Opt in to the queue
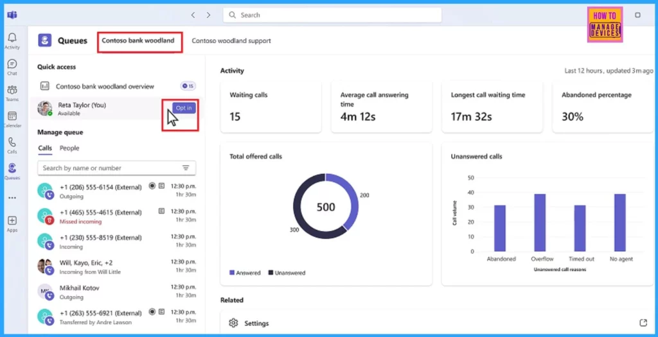Image resolution: width=658 pixels, height=337 pixels. pyautogui.click(x=184, y=108)
